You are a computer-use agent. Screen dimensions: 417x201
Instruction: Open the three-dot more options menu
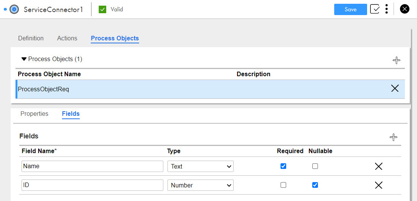386,9
